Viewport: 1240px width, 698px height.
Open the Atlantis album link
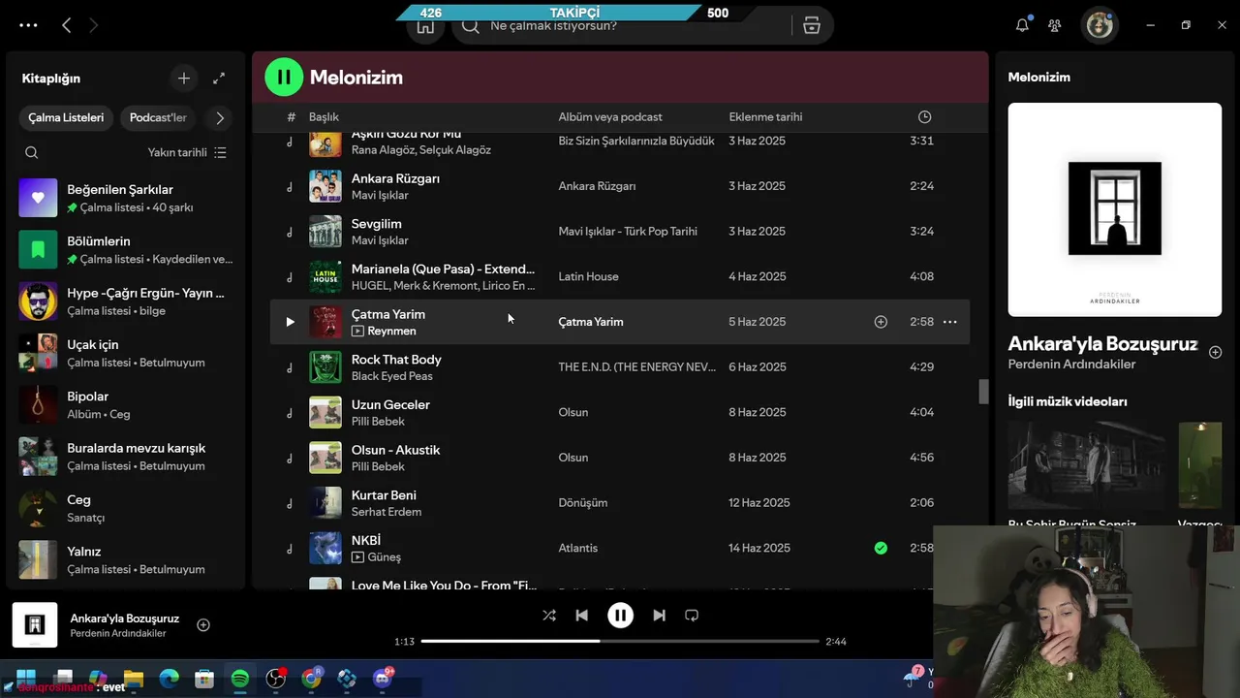click(x=578, y=548)
